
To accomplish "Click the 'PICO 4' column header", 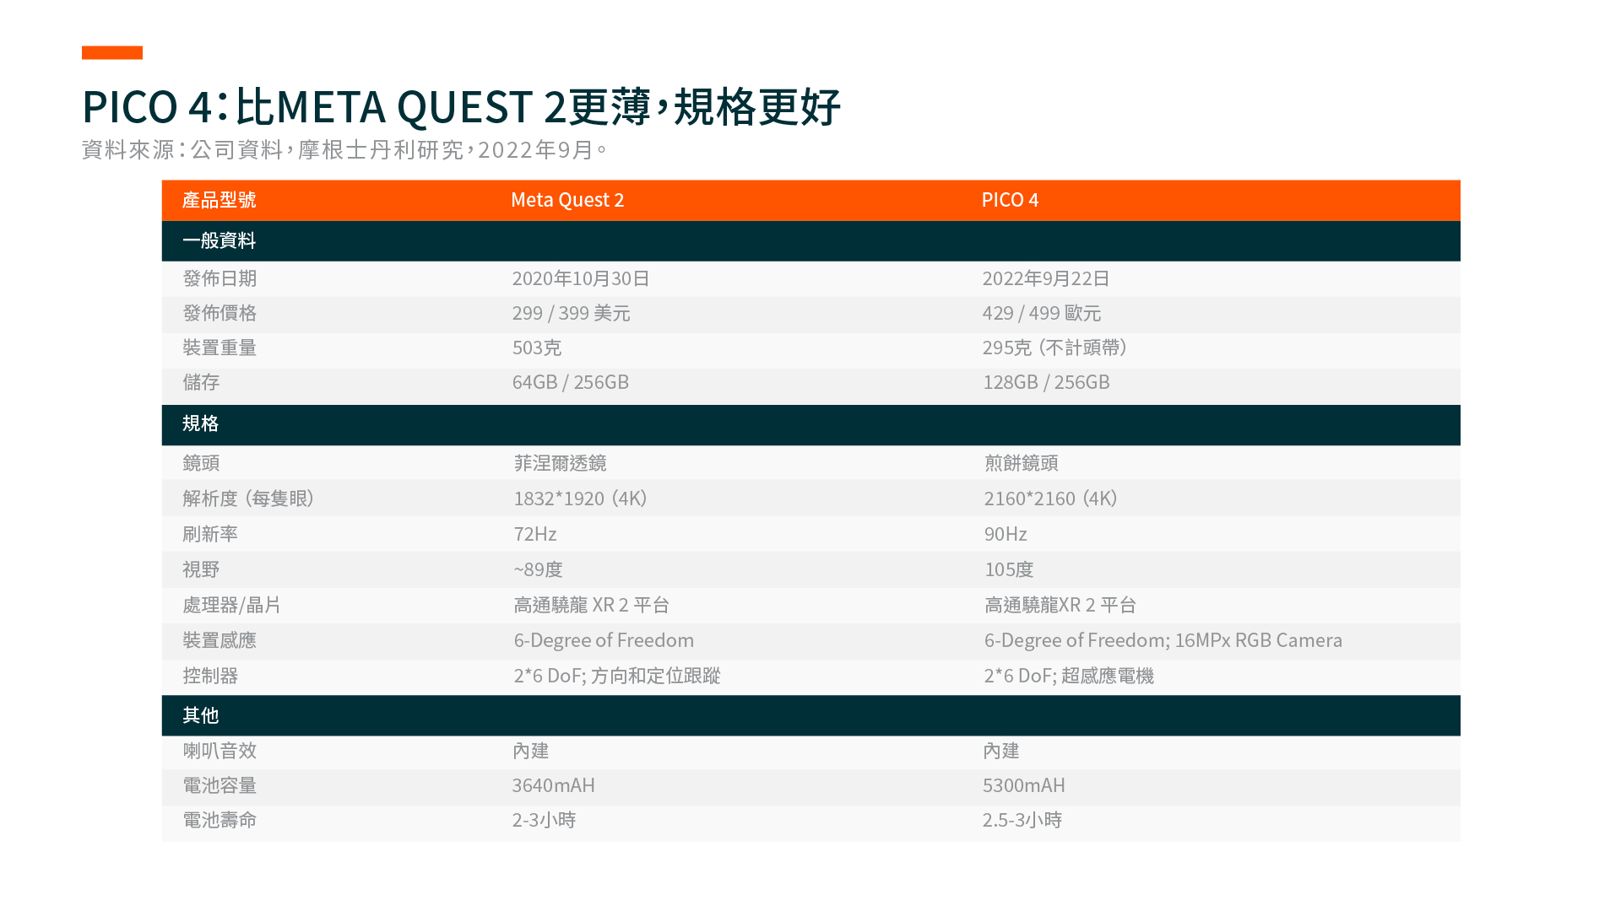I will 1010,200.
